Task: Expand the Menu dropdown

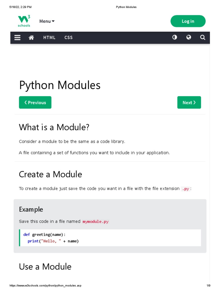Action: 47,21
